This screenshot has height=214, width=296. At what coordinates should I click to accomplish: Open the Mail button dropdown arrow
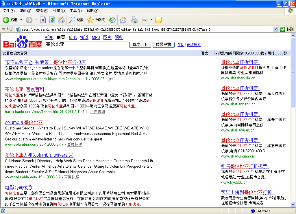(128, 20)
